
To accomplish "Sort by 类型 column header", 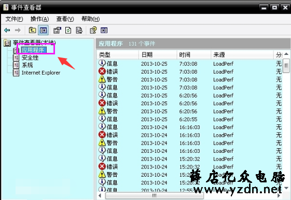I will pyautogui.click(x=117, y=55).
